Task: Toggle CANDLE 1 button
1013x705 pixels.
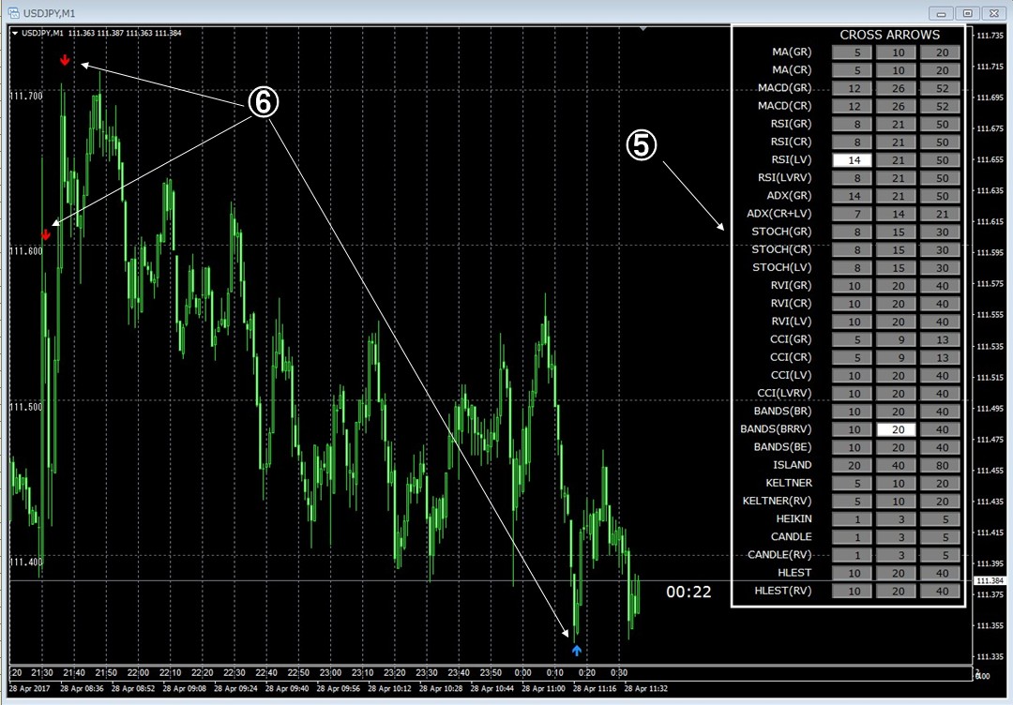Action: tap(852, 537)
